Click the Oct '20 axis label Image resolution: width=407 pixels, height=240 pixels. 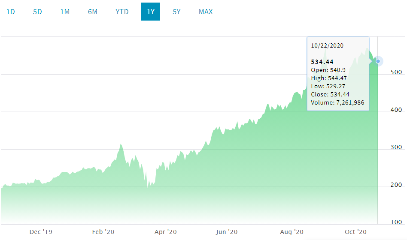point(355,232)
